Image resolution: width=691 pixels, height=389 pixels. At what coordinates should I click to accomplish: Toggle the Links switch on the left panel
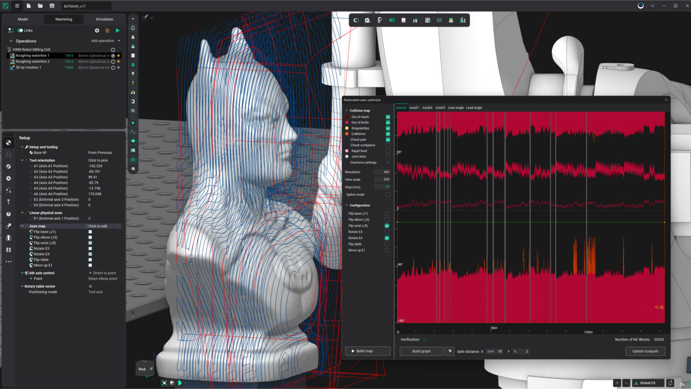pos(20,30)
